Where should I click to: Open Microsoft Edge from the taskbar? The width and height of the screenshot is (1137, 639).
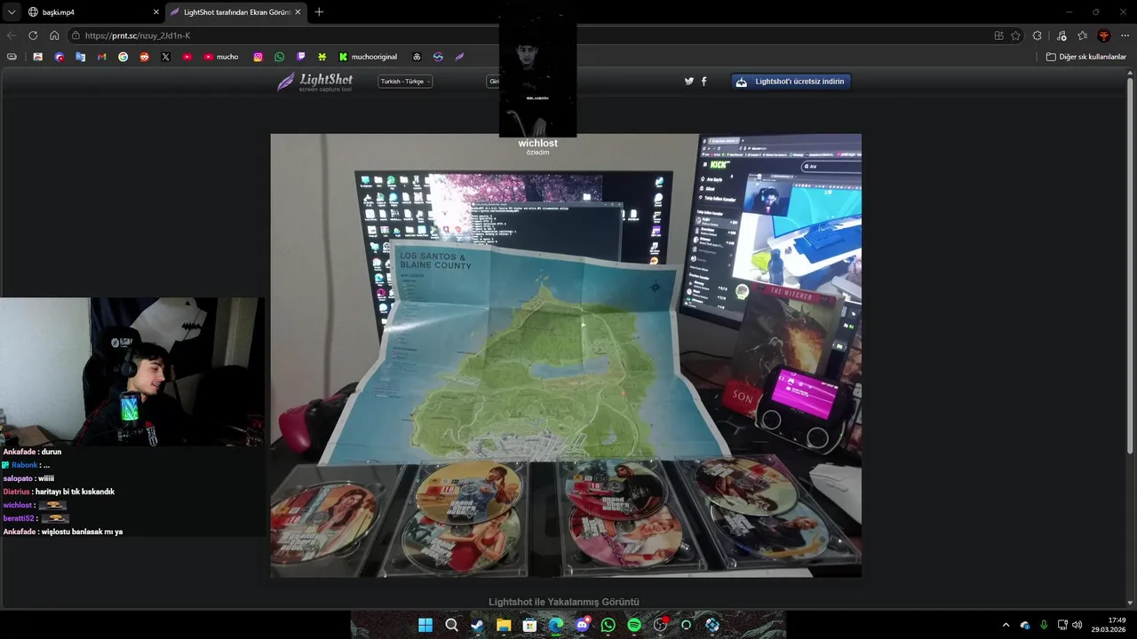[556, 625]
